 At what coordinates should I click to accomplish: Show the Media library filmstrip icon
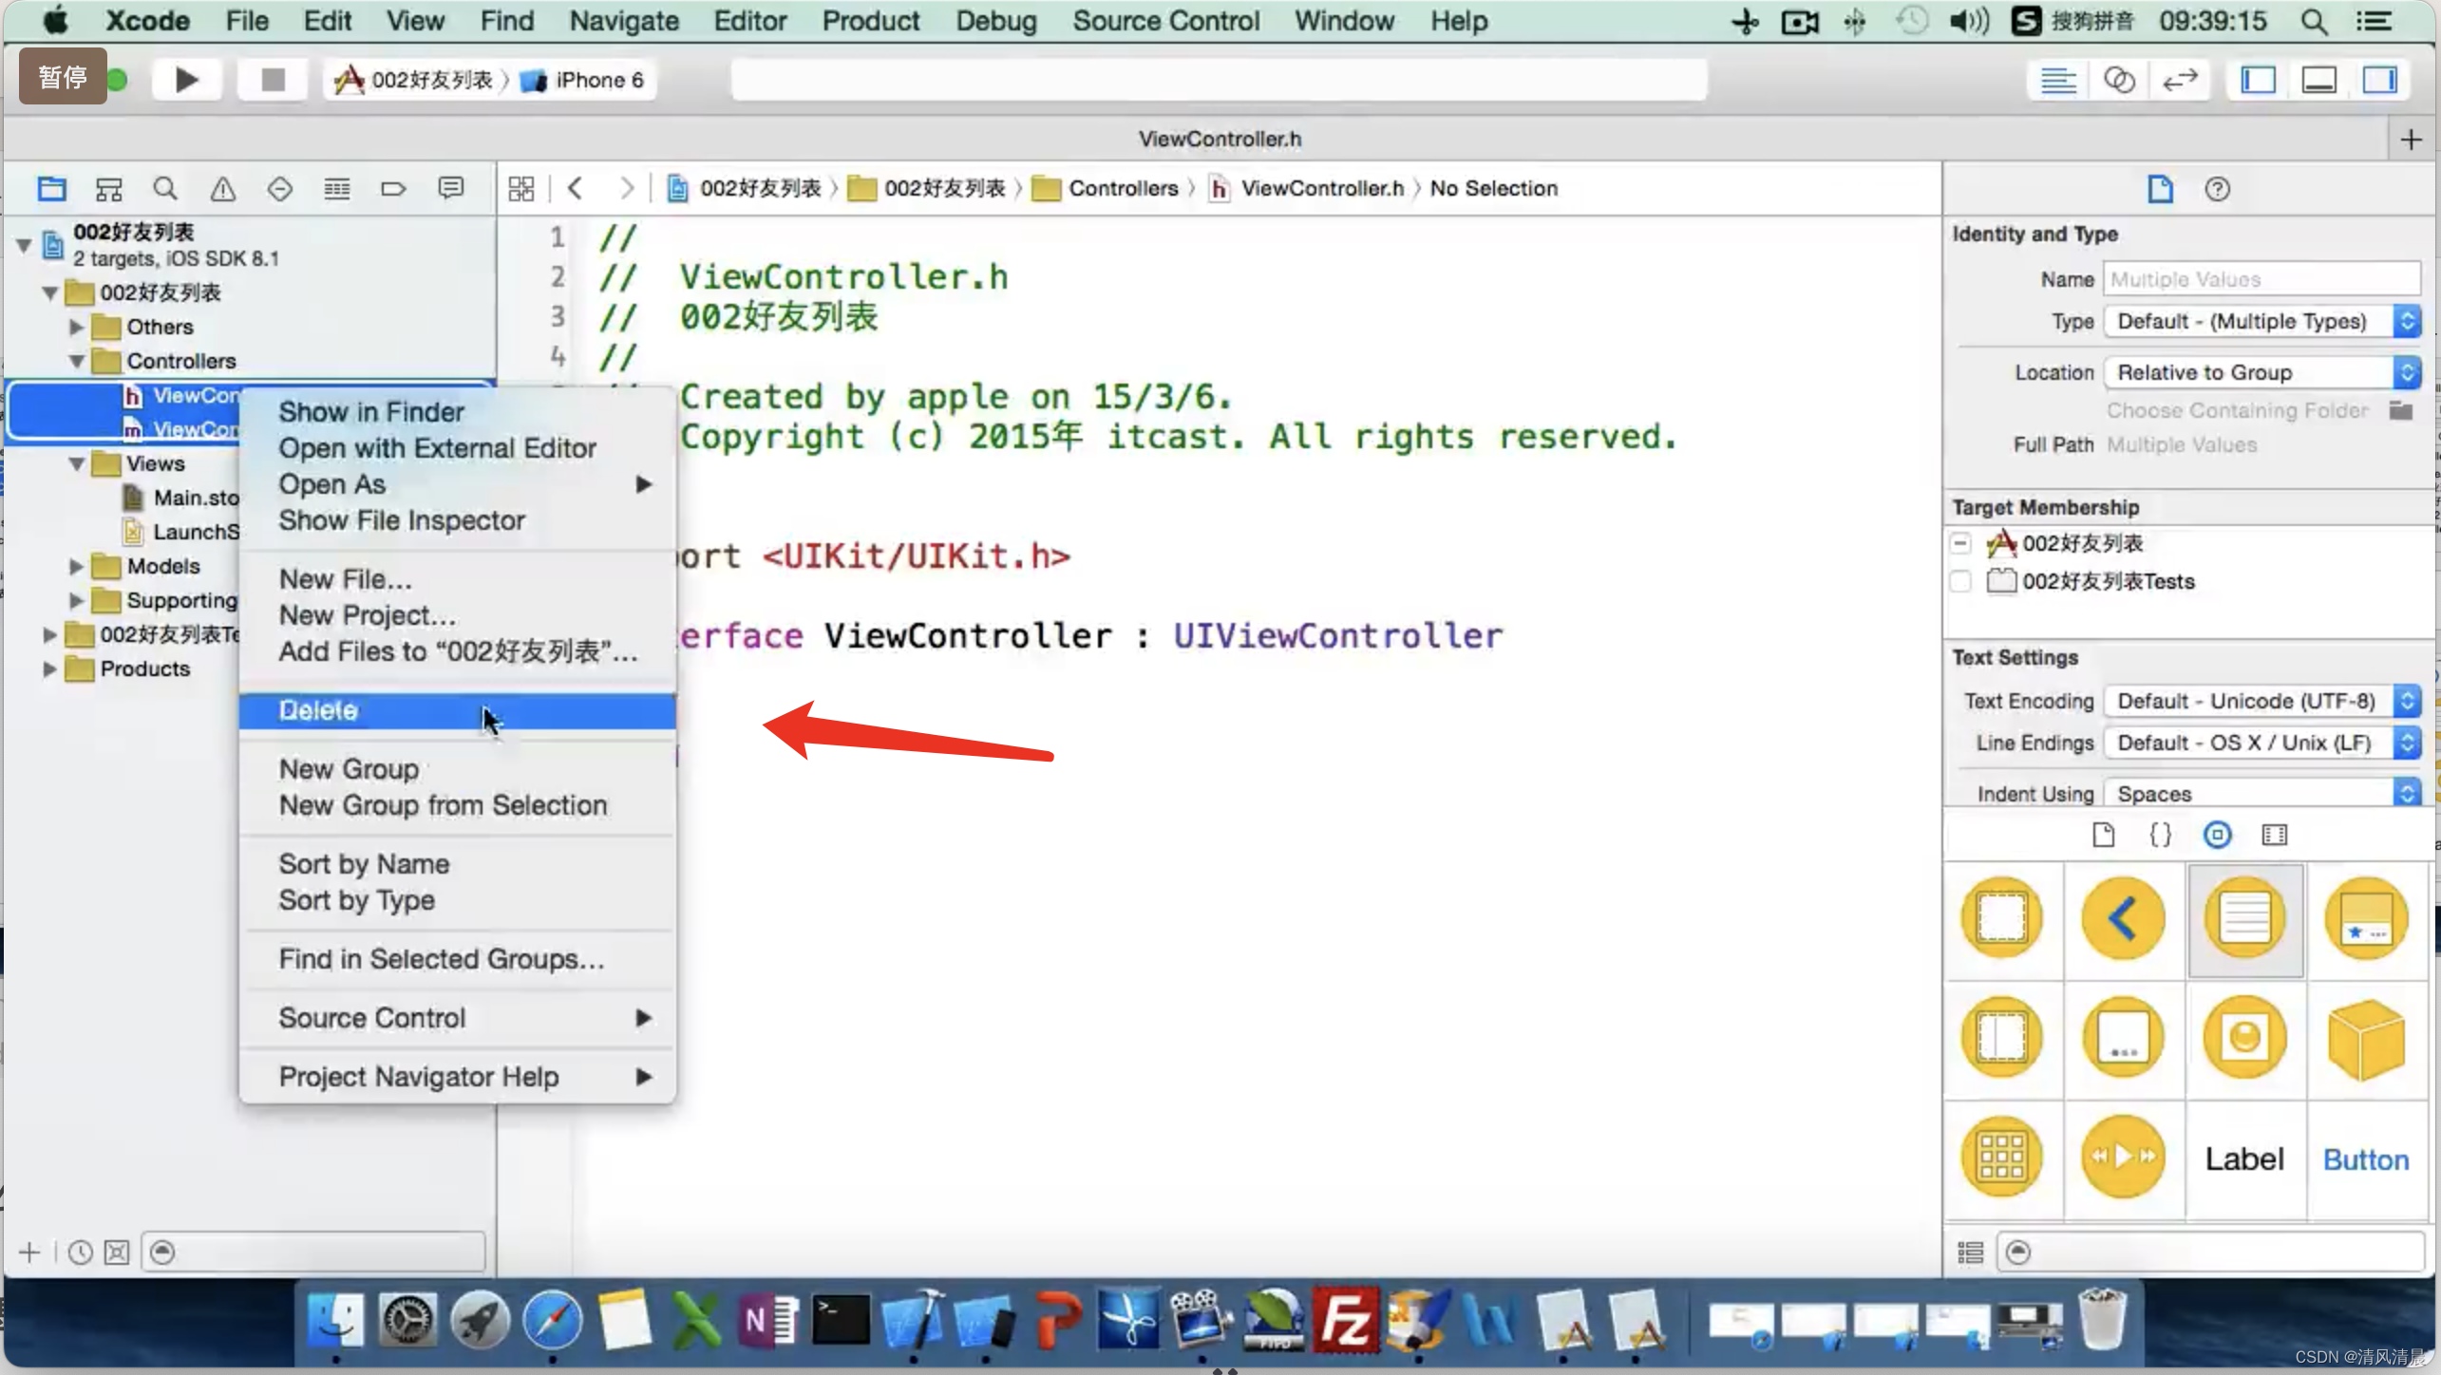tap(2274, 835)
